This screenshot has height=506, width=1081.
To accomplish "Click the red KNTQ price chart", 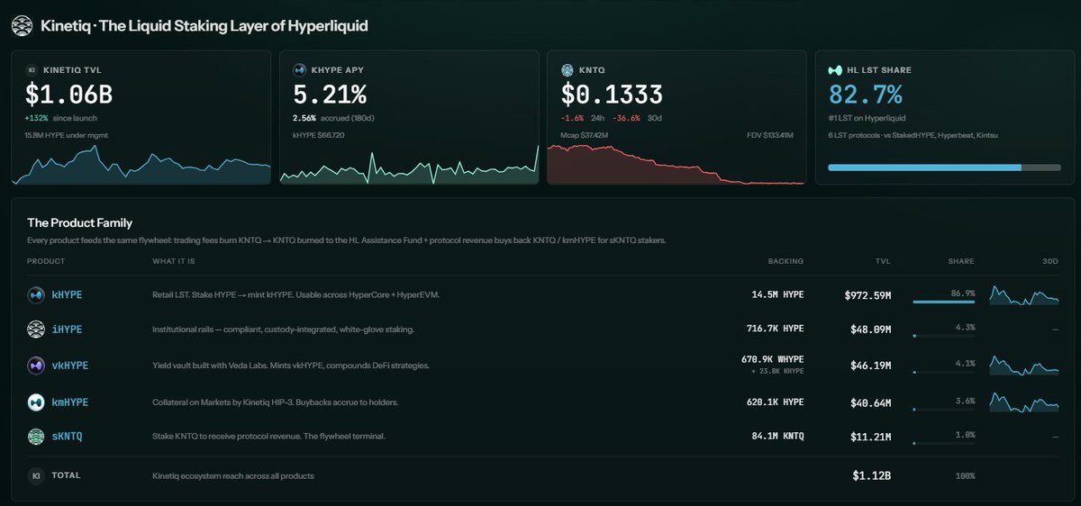I will coord(677,163).
